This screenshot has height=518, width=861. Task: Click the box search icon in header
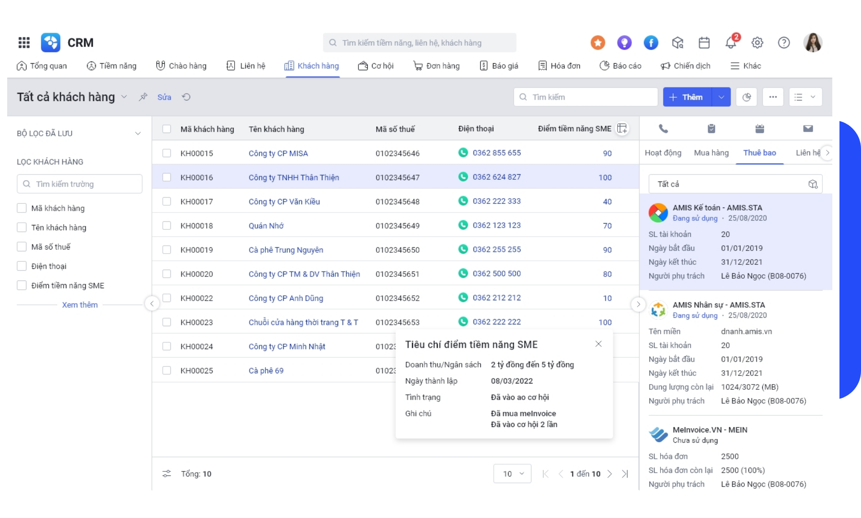pos(678,43)
